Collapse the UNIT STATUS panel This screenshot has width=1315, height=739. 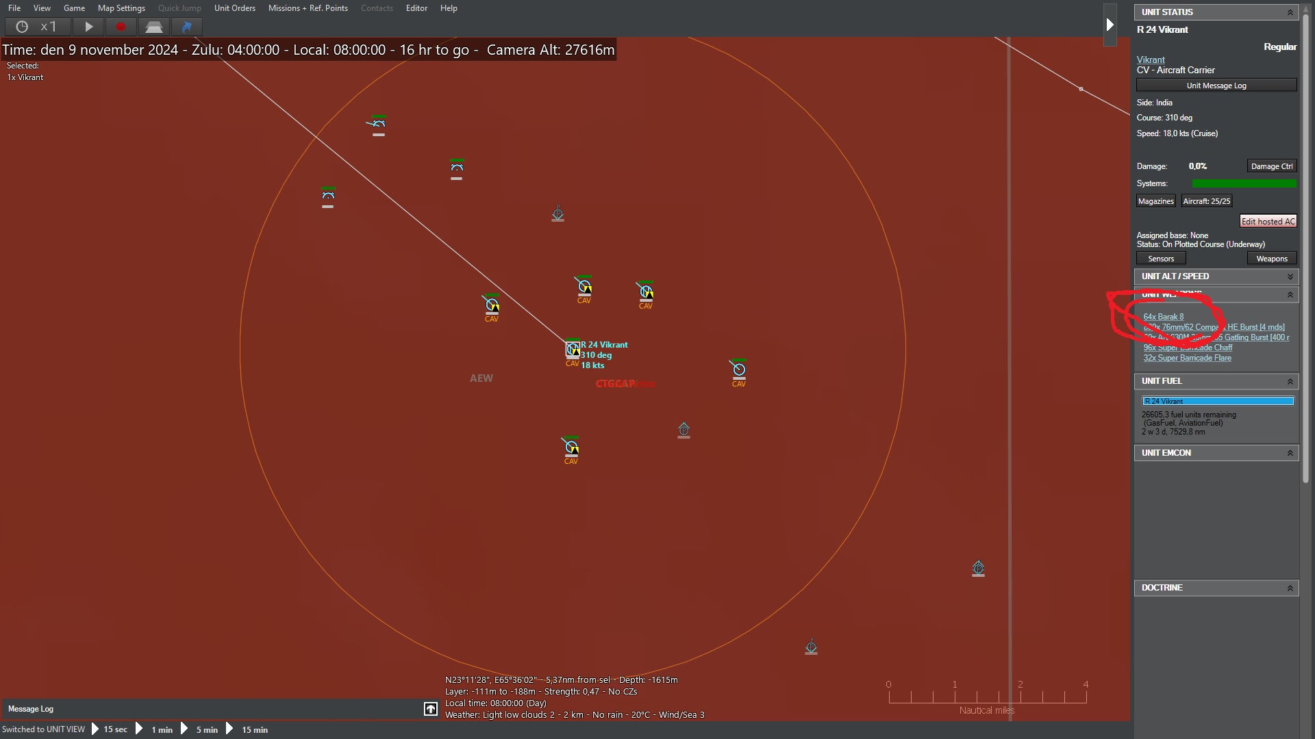1290,12
